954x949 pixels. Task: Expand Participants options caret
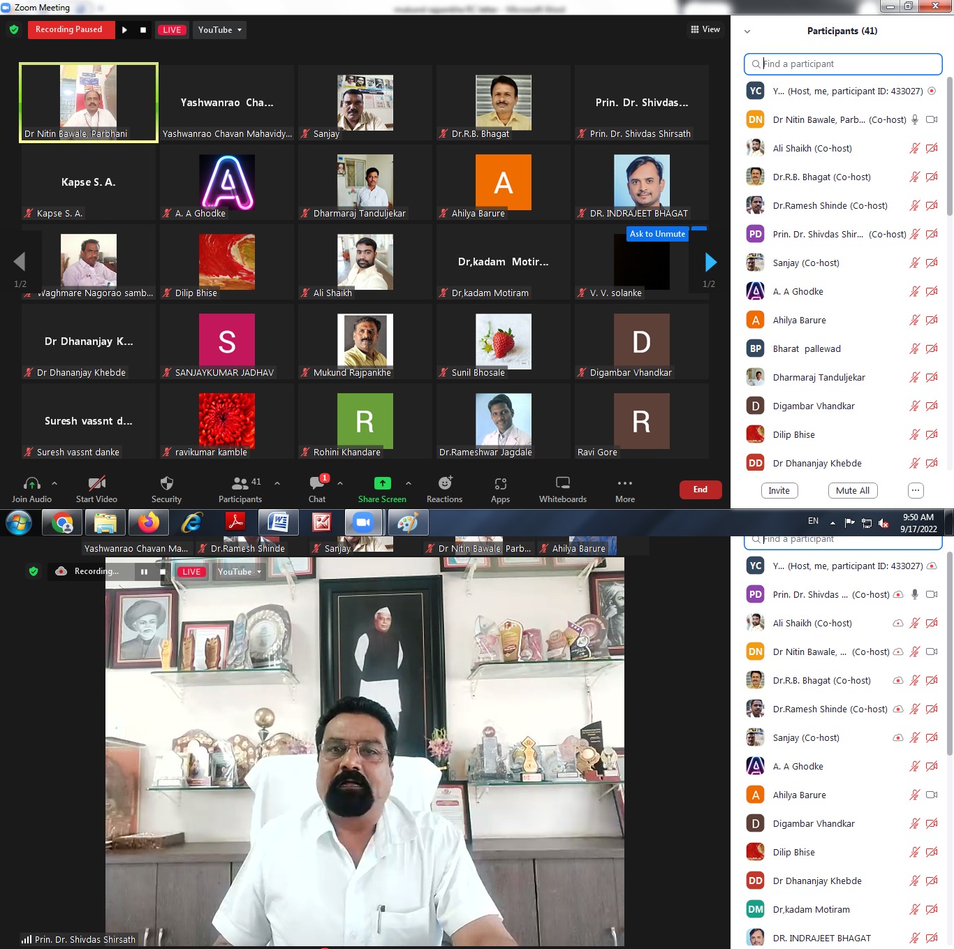pyautogui.click(x=277, y=483)
